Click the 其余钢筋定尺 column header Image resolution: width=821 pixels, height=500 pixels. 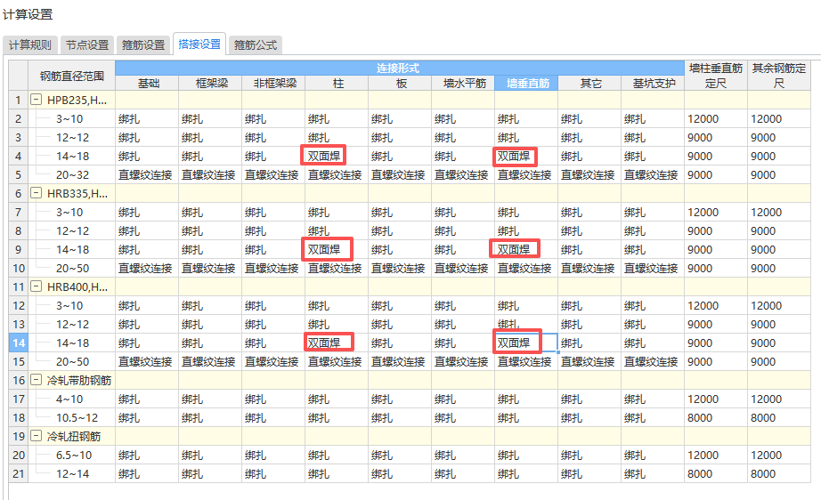pos(779,76)
